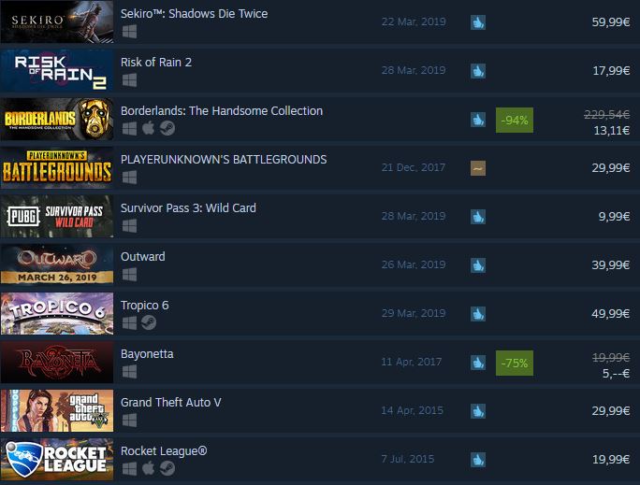
Task: Click the 26 Mar, 2019 release date for Outward
Action: click(x=414, y=264)
